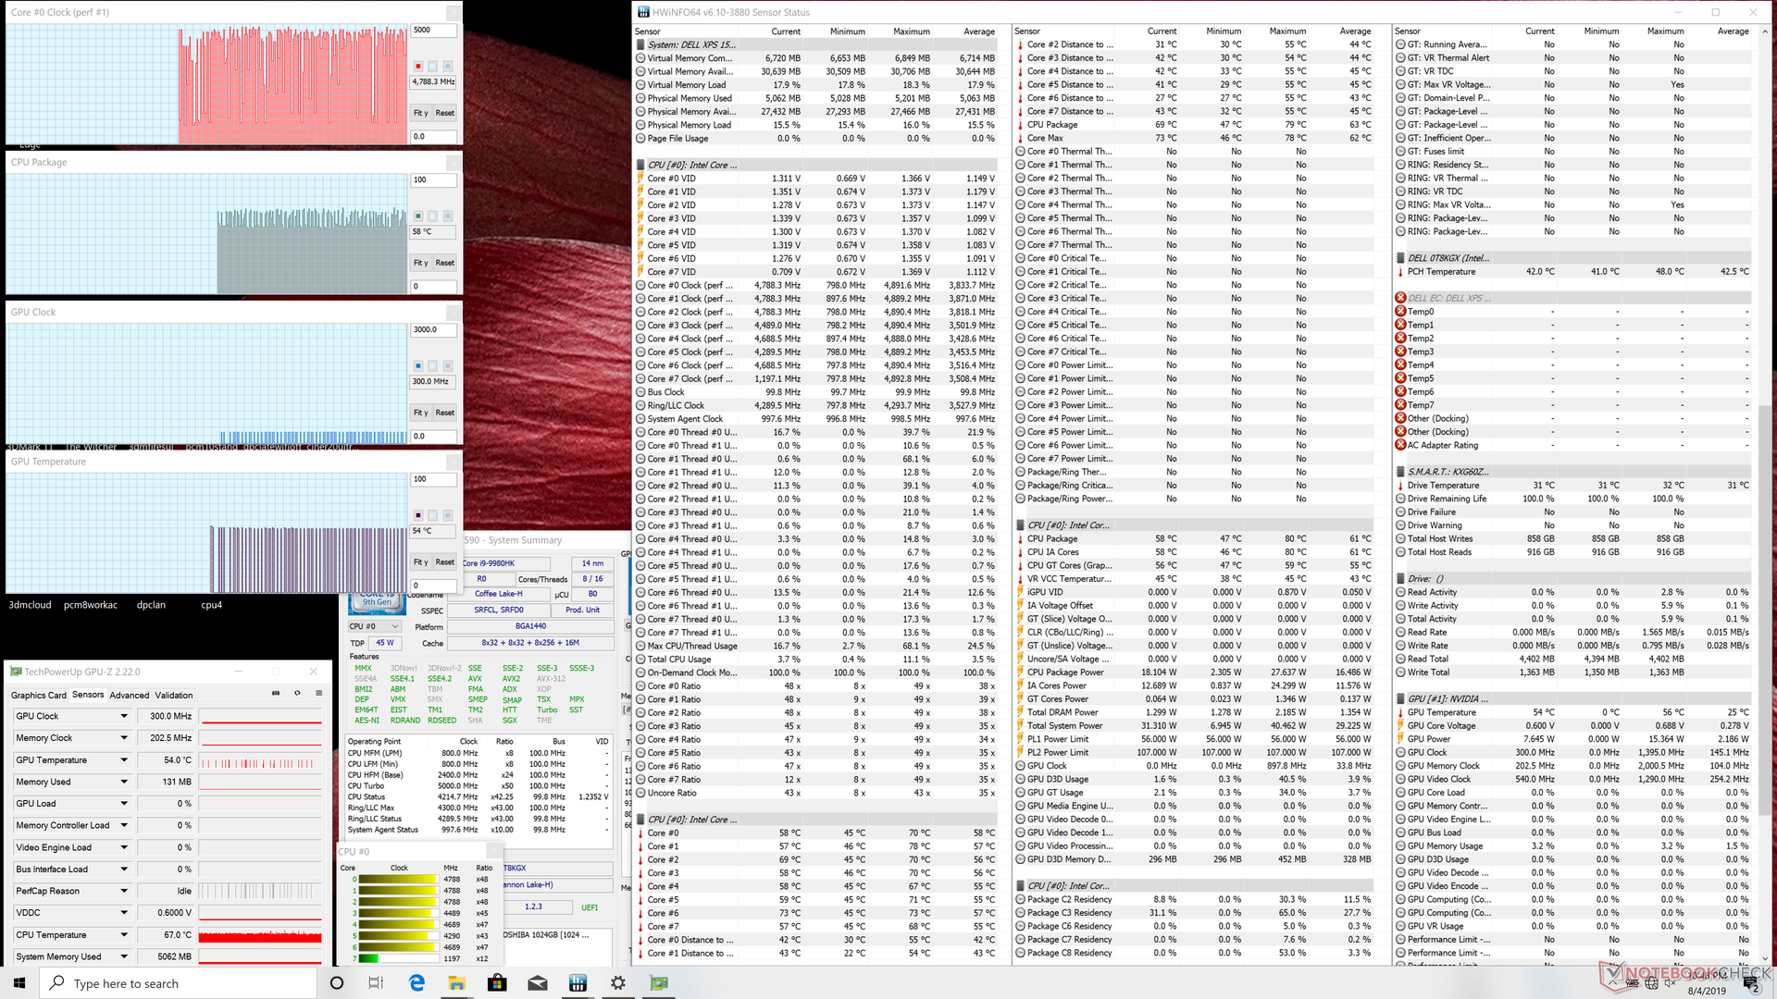Open the GPU-Z hamburger menu icon
This screenshot has width=1777, height=999.
318,693
